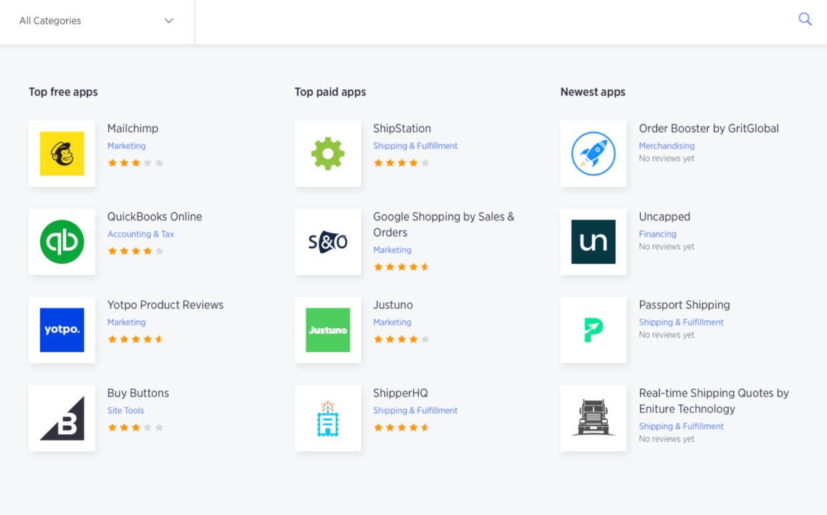Click Yotpo Product Reviews star rating
The width and height of the screenshot is (827, 515).
135,339
